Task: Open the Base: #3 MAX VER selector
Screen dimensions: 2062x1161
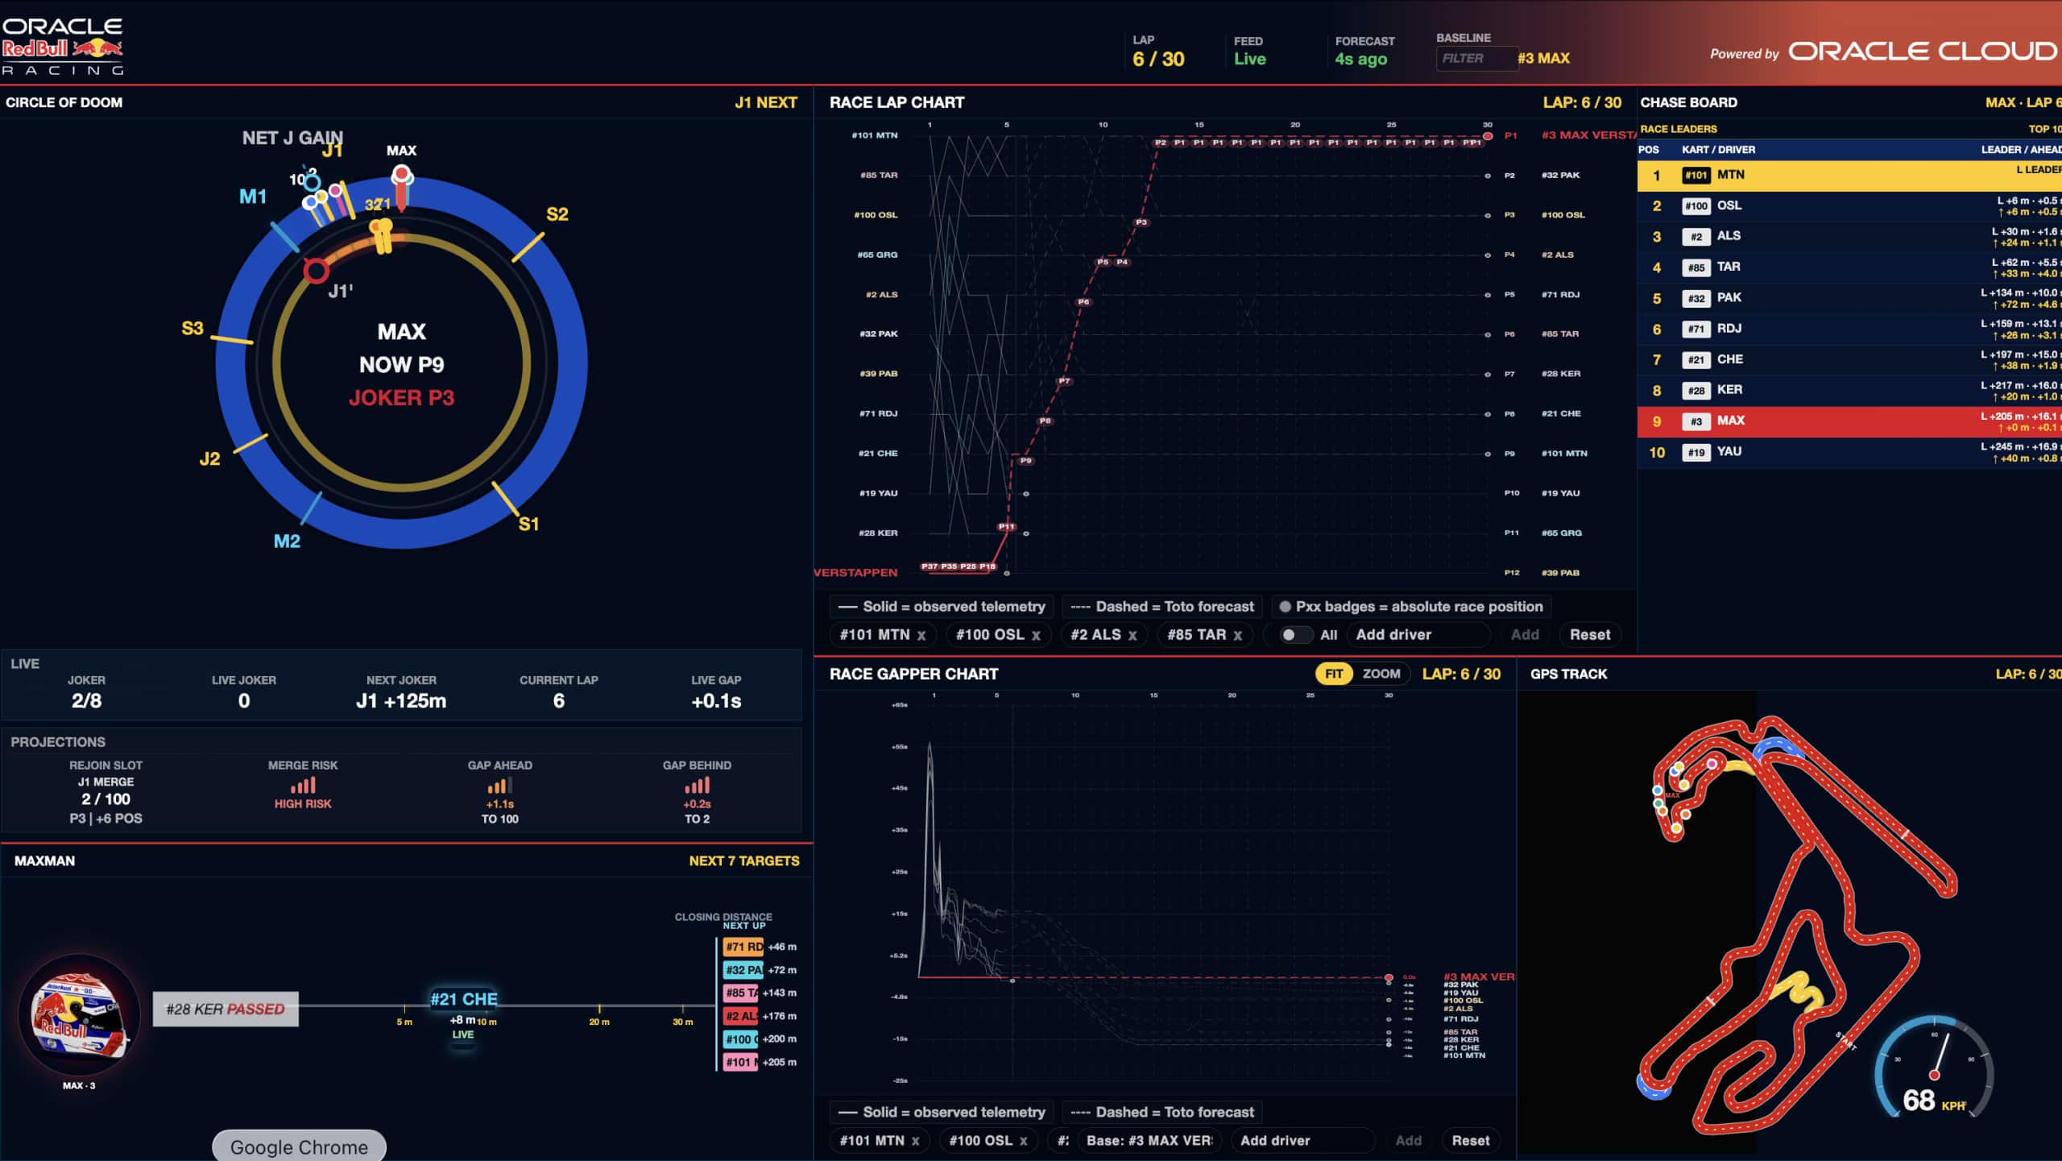Action: (x=1149, y=1141)
